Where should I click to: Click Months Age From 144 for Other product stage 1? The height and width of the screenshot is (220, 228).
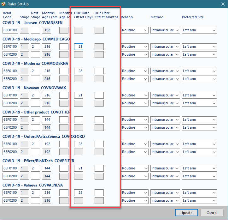(x=47, y=120)
